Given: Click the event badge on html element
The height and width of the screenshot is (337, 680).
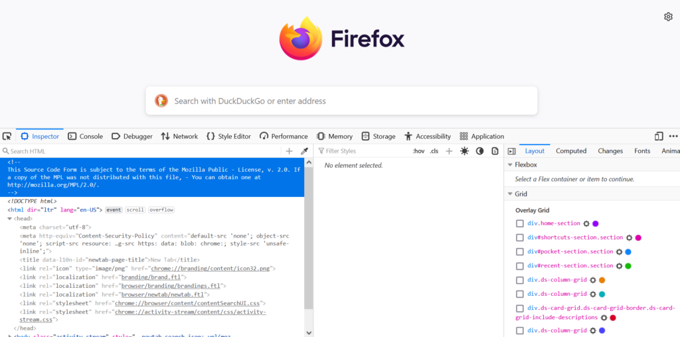Looking at the screenshot, I should 114,210.
